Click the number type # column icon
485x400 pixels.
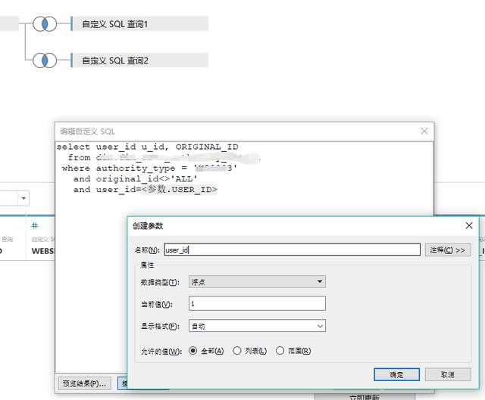(x=35, y=225)
